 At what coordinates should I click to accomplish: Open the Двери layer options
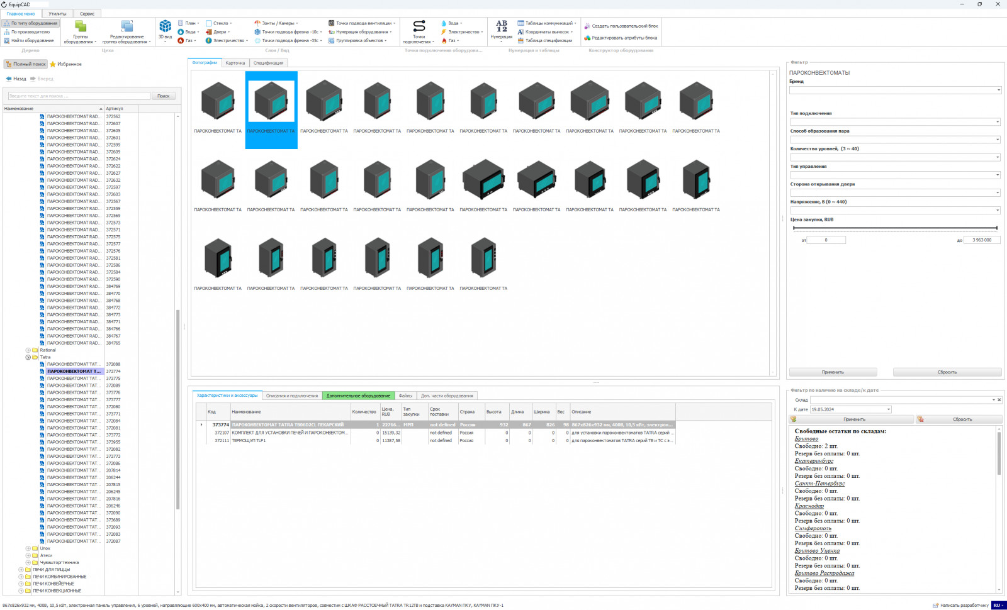[x=218, y=32]
